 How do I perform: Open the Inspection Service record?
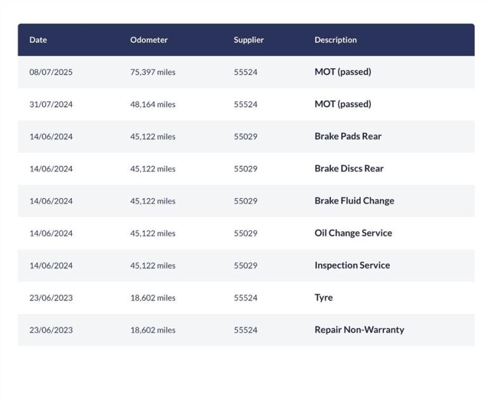(352, 265)
